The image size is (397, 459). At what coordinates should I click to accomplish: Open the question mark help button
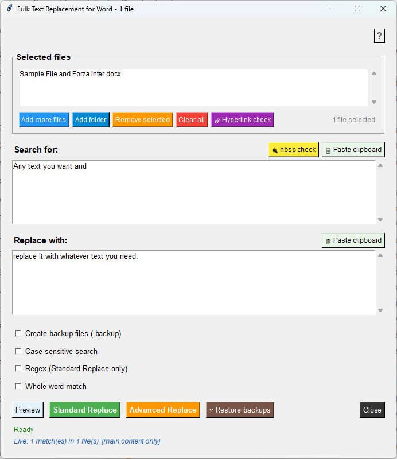[x=379, y=36]
